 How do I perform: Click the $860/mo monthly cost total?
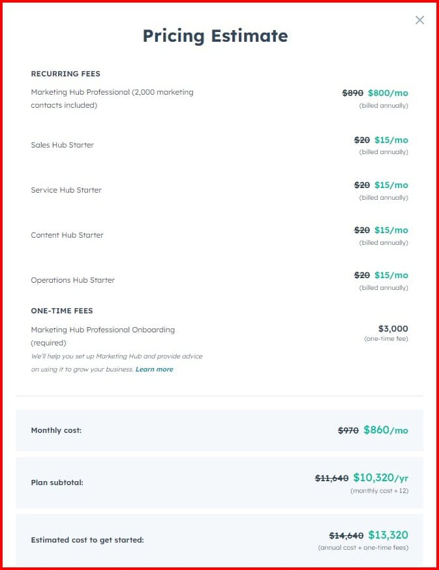[386, 430]
